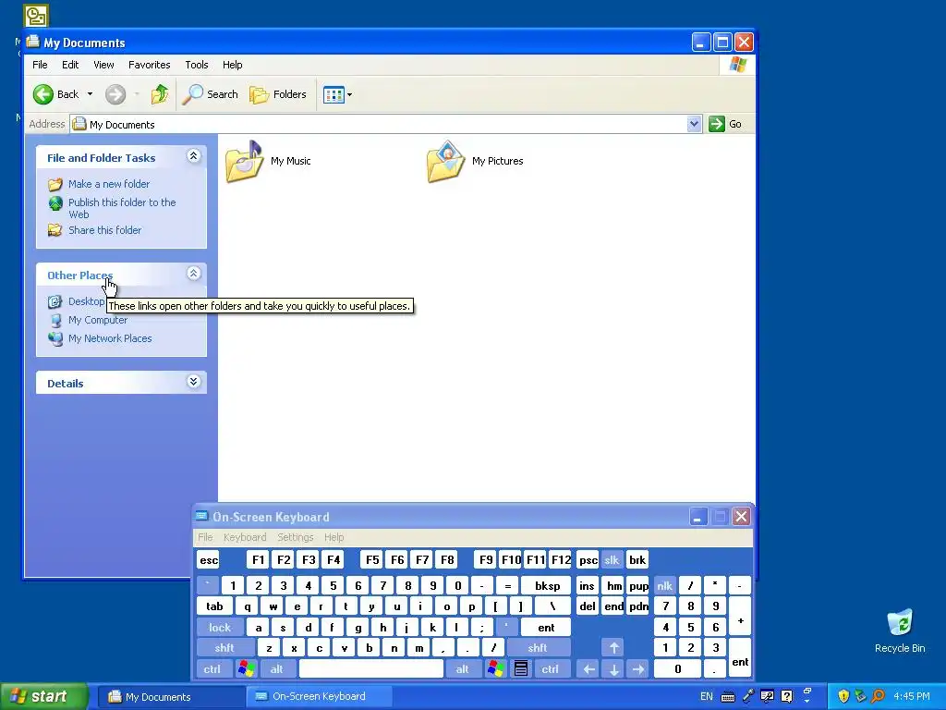This screenshot has width=946, height=710.
Task: Open the Back history dropdown arrow
Action: (90, 94)
